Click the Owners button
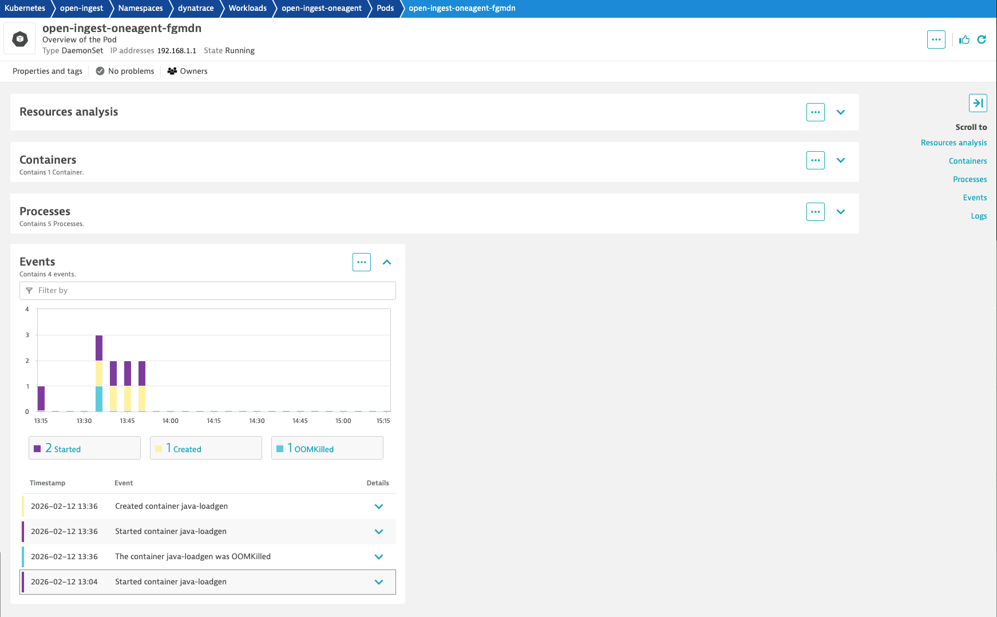Viewport: 997px width, 617px height. coord(188,72)
